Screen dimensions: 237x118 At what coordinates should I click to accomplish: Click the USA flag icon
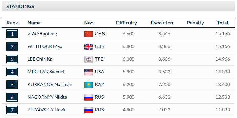click(89, 72)
